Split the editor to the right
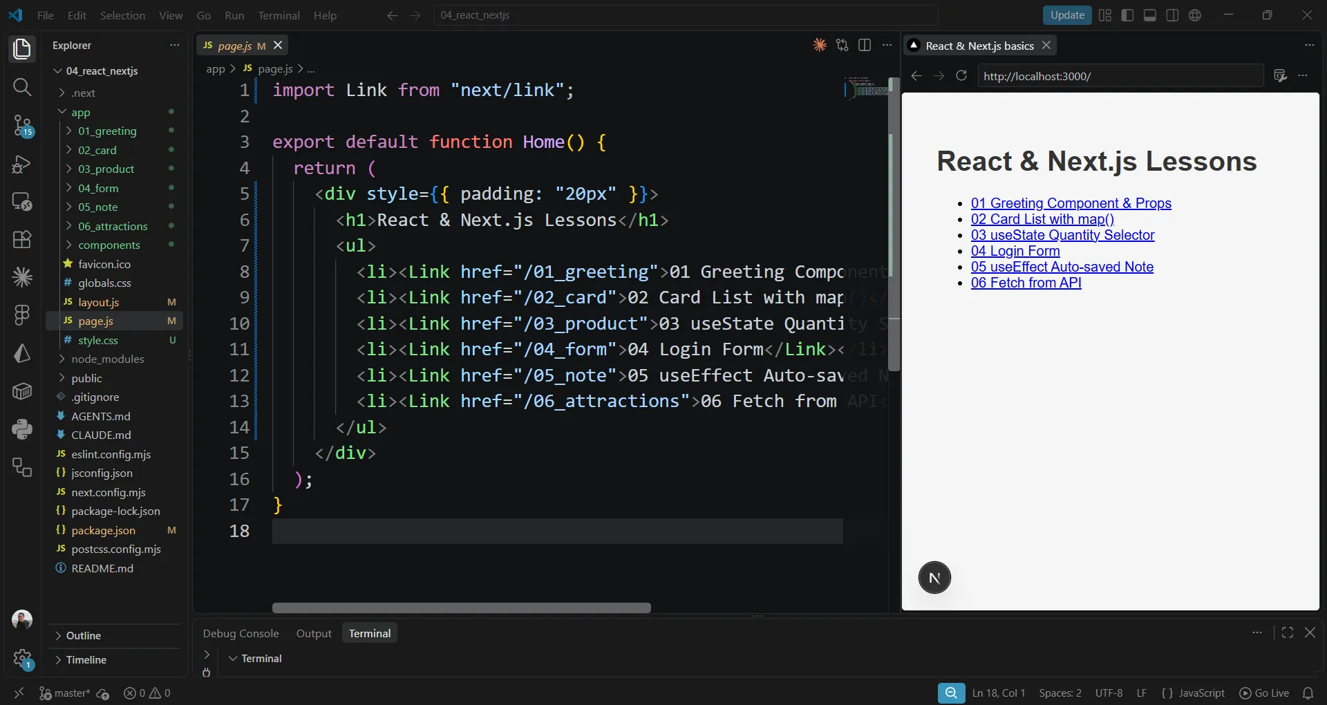 (x=865, y=45)
